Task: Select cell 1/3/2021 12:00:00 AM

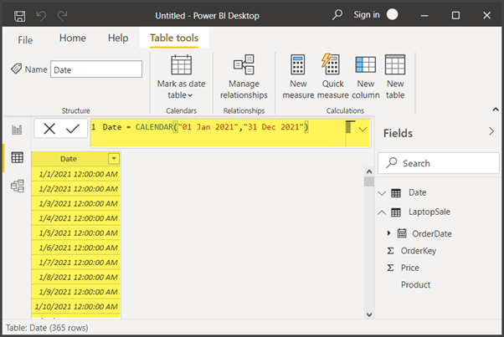Action: point(76,203)
